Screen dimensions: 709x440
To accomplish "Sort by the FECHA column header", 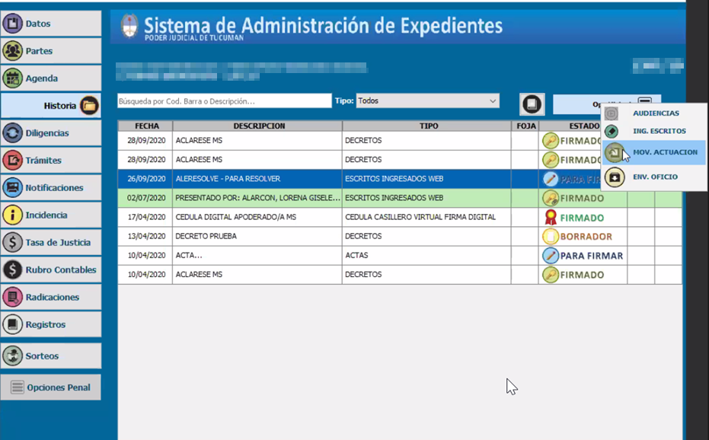I will (145, 126).
